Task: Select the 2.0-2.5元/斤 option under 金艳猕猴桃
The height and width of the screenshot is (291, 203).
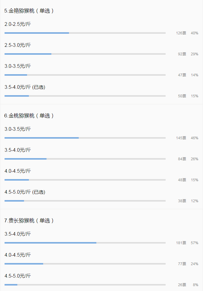Action: click(x=18, y=24)
